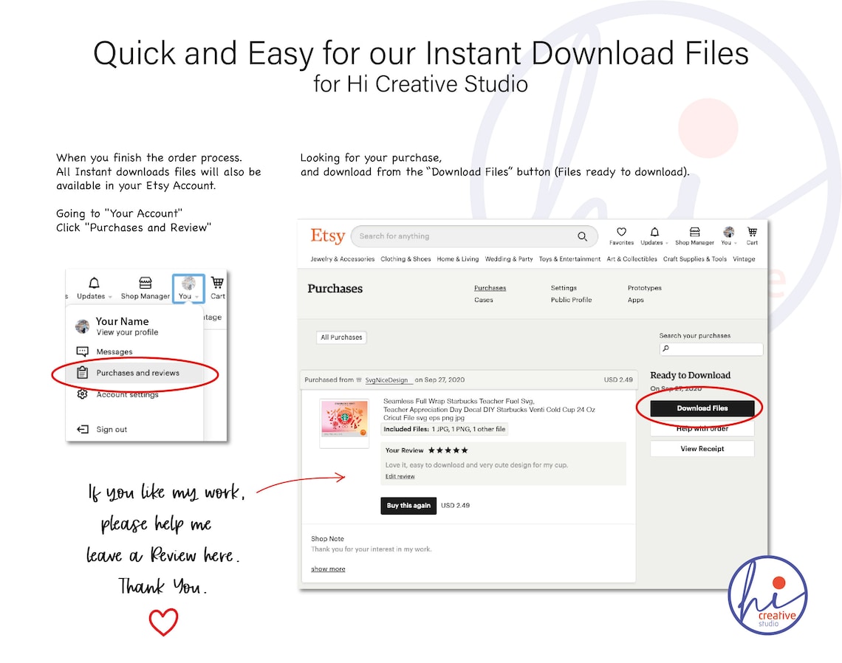842x663 pixels.
Task: Open the All Purchases filter
Action: point(341,337)
